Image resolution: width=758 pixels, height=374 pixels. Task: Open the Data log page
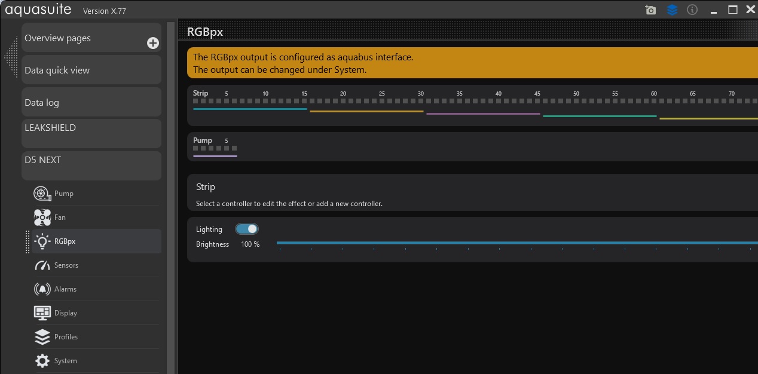click(91, 102)
